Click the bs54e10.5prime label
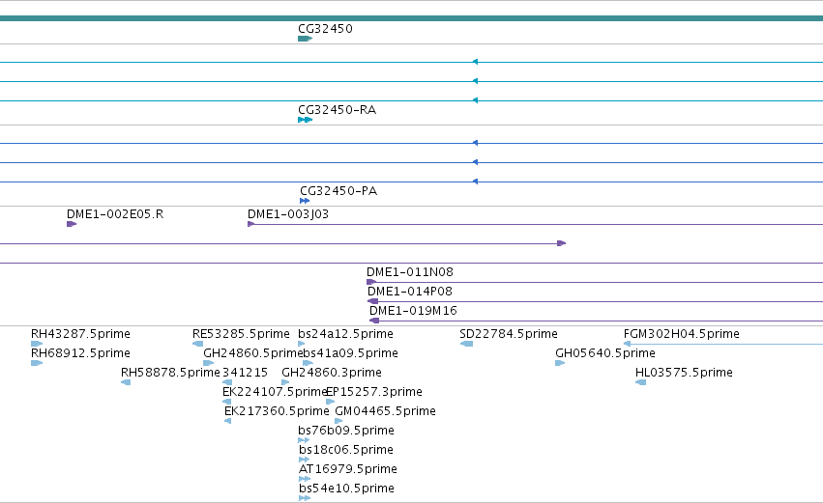Image resolution: width=823 pixels, height=503 pixels. (x=346, y=489)
